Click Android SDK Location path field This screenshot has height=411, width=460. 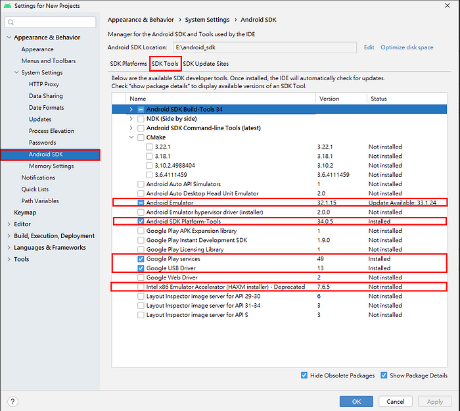[265, 47]
